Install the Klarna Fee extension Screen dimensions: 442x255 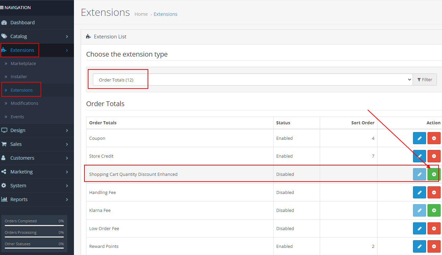434,210
